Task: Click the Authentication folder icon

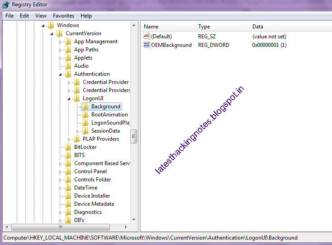Action: click(68, 74)
